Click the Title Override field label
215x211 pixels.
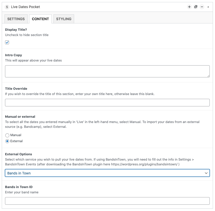16,89
